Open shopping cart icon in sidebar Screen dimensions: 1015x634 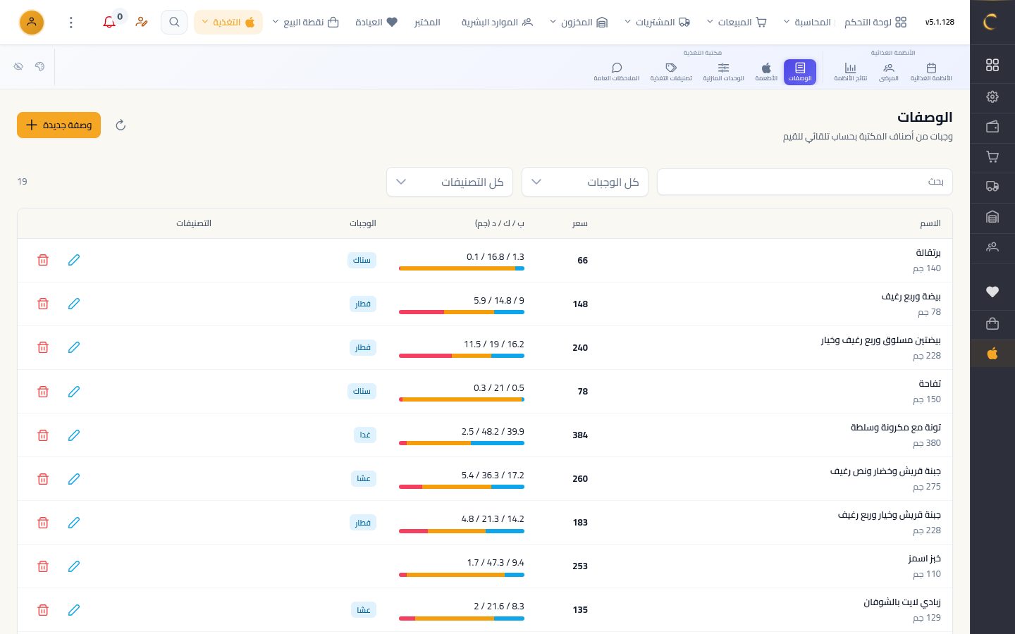(x=992, y=157)
